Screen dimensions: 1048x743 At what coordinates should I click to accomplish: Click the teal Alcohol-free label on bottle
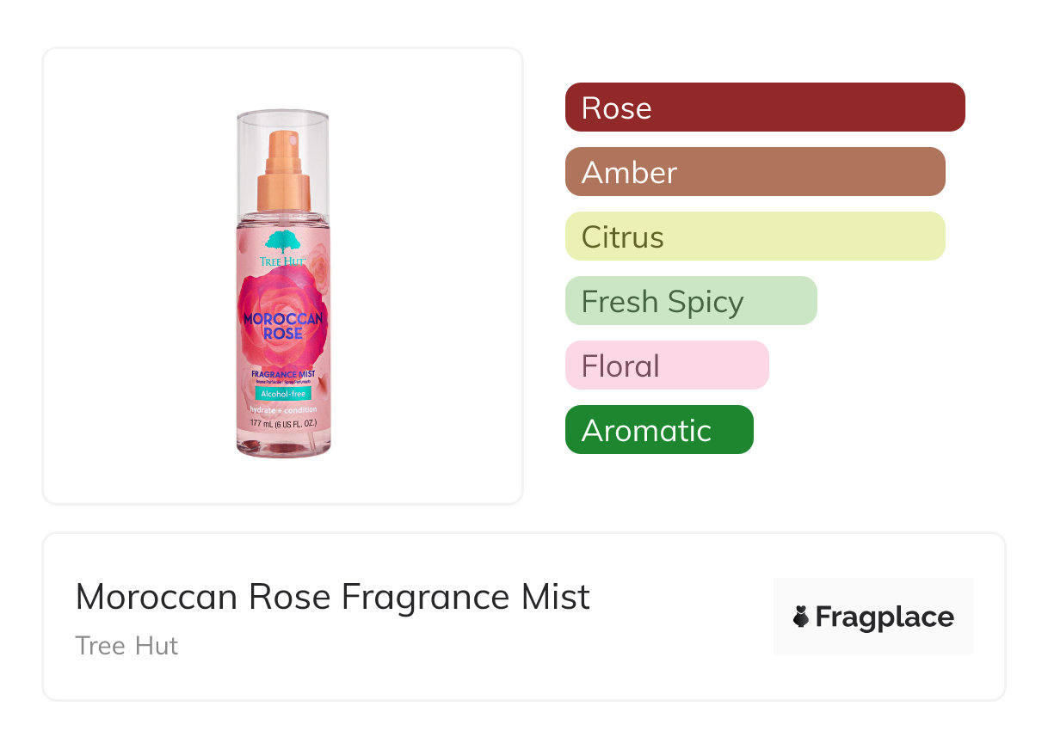pyautogui.click(x=282, y=393)
